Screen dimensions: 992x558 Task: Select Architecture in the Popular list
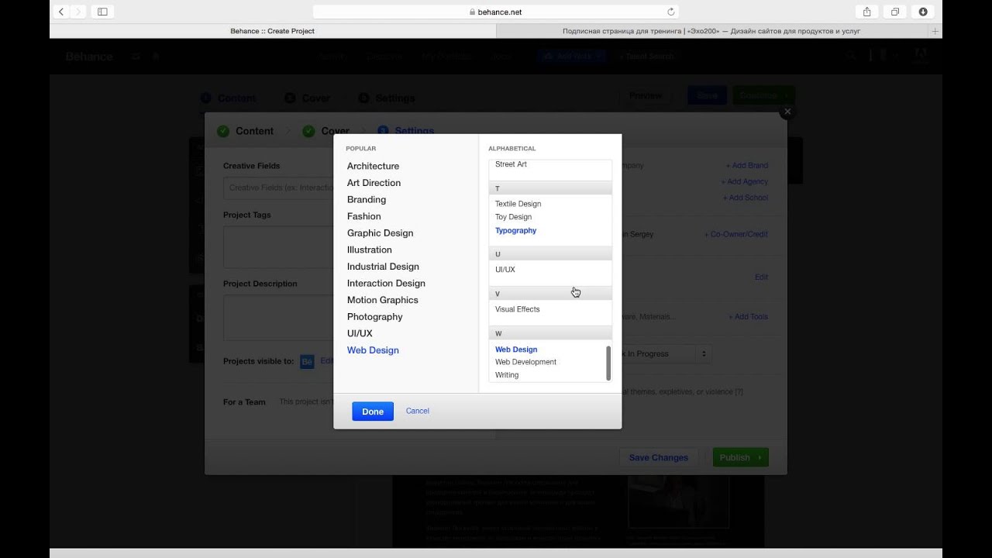[373, 166]
